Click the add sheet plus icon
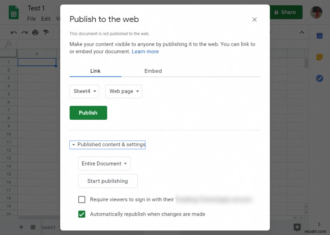Image resolution: width=330 pixels, height=235 pixels. point(21,227)
